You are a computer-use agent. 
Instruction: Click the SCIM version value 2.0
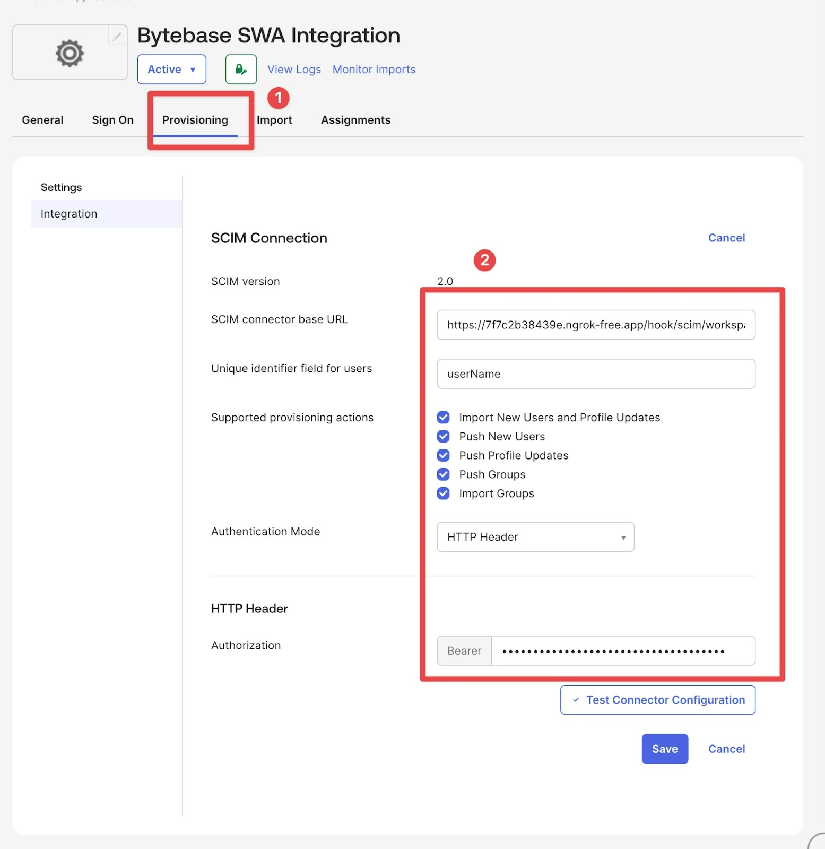pos(445,281)
